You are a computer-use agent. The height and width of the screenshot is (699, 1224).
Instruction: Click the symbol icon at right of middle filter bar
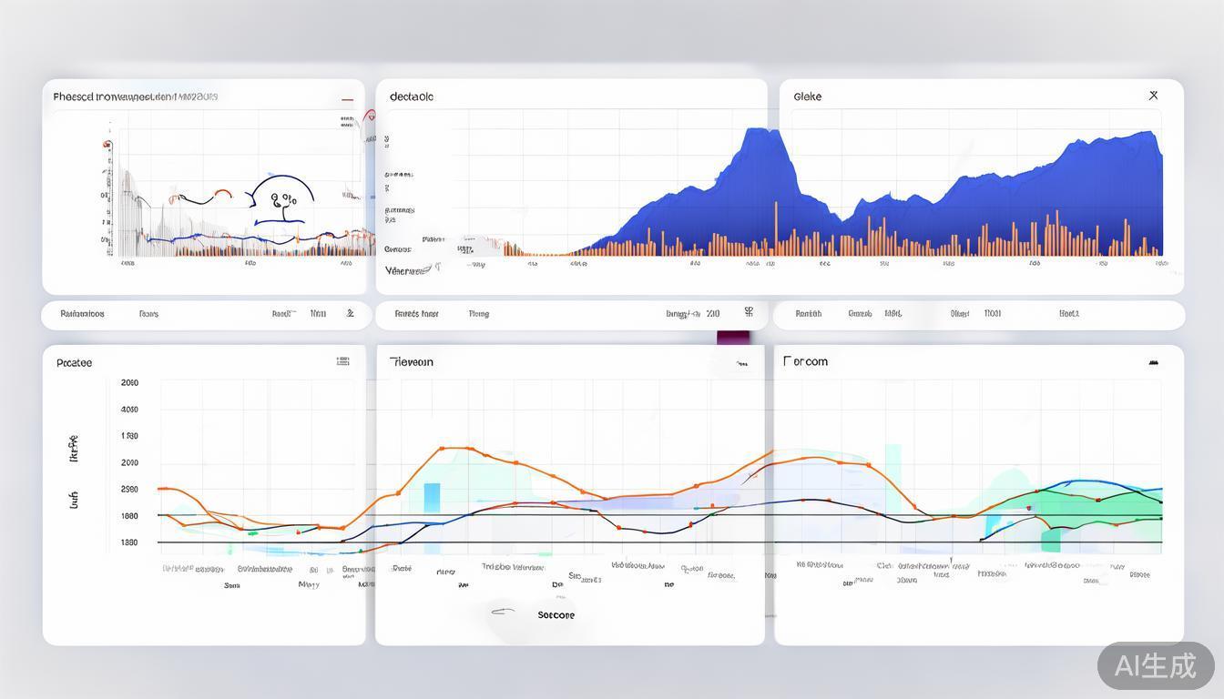[749, 312]
